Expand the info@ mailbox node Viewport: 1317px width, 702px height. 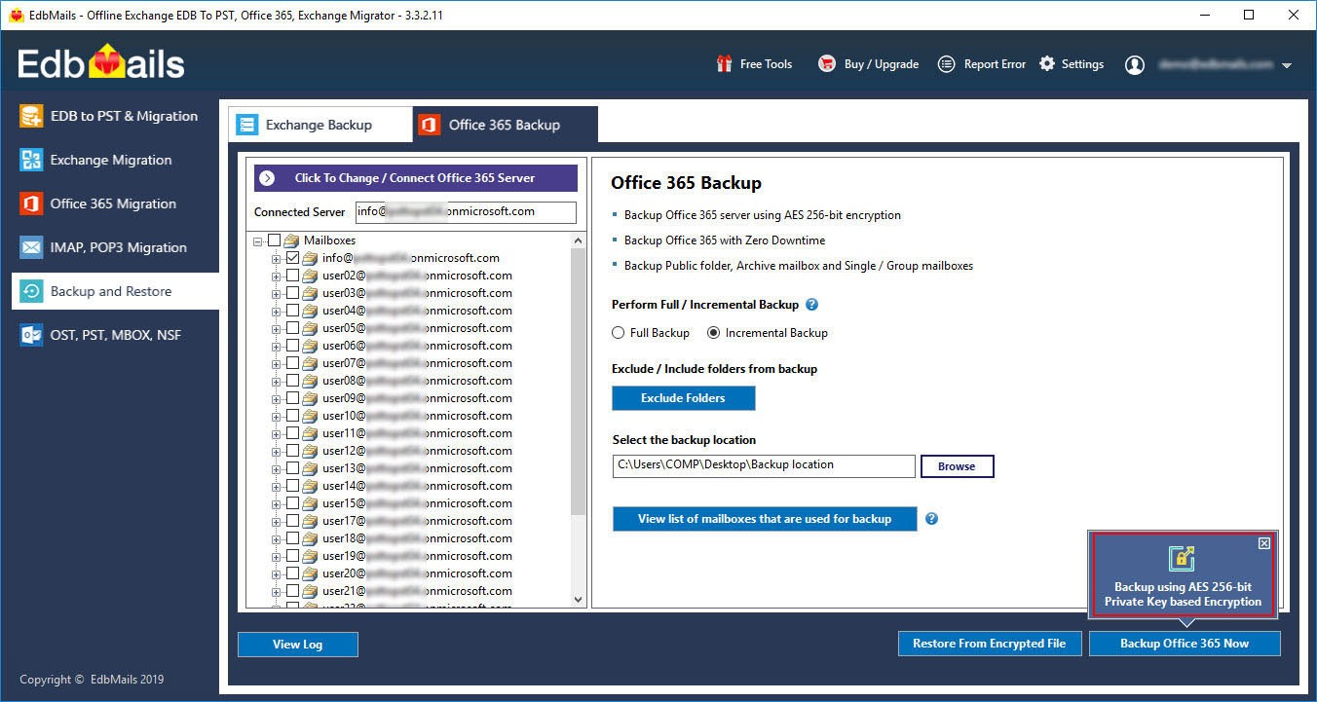point(277,258)
